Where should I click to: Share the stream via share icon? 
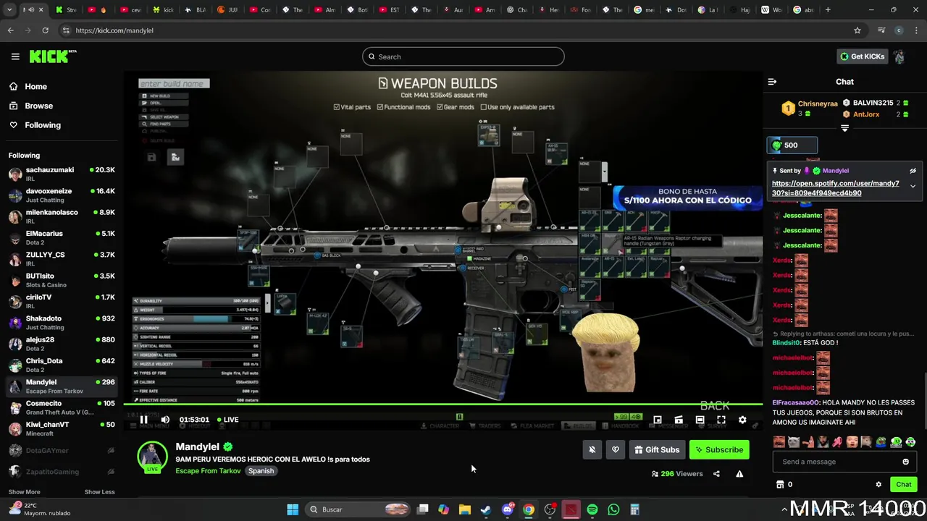tap(716, 474)
